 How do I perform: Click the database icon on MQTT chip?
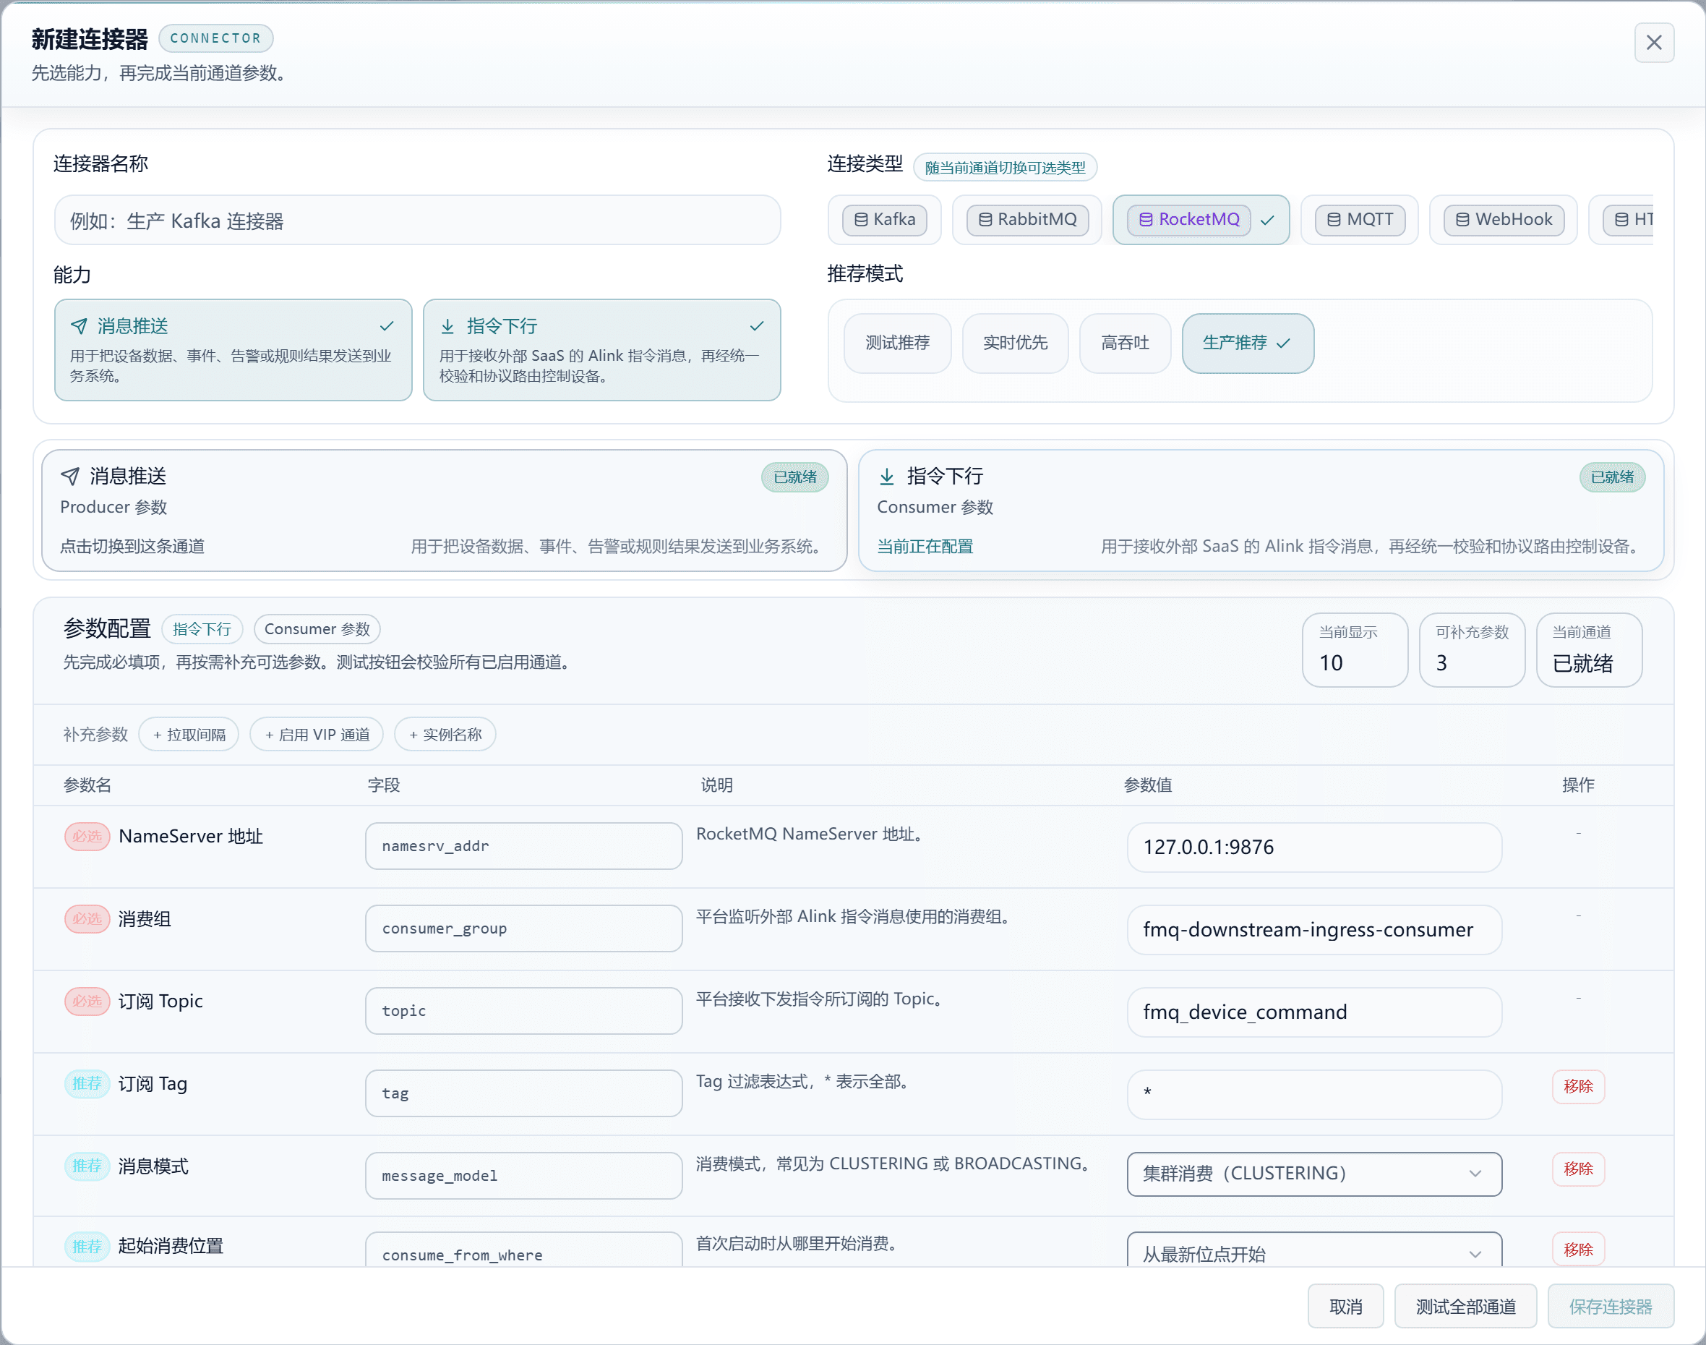click(1334, 220)
